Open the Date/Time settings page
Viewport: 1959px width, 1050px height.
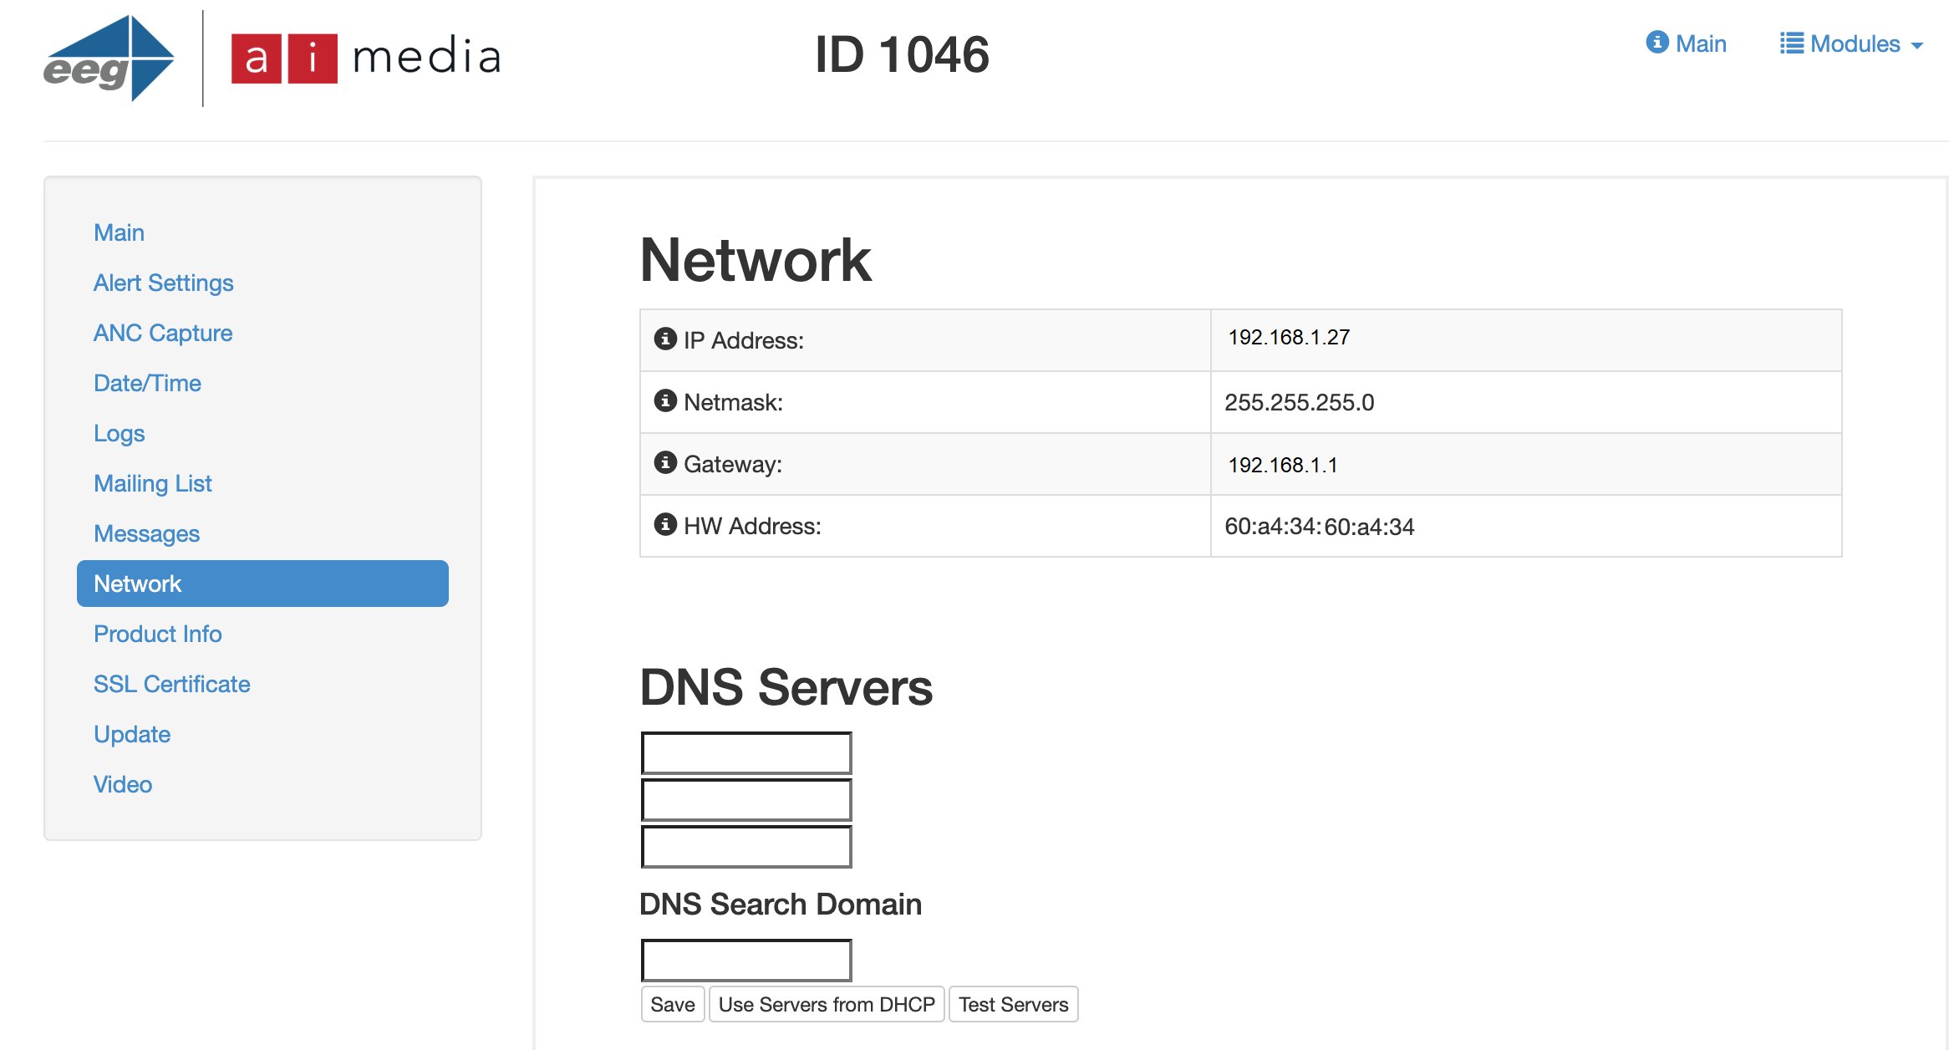tap(147, 383)
